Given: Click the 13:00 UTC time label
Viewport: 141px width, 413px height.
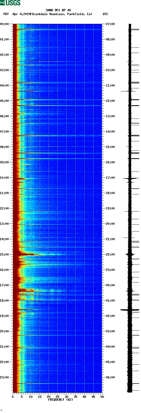Looking at the screenshot, I should pyautogui.click(x=110, y=116).
